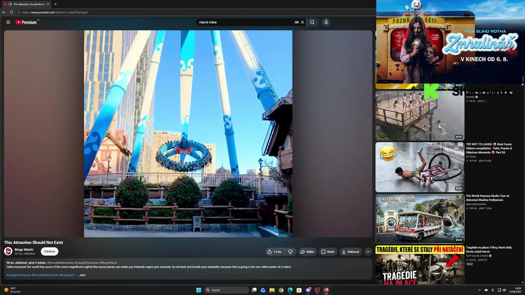Image resolution: width=525 pixels, height=295 pixels.
Task: Download the video with Stáhnout
Action: (351, 252)
